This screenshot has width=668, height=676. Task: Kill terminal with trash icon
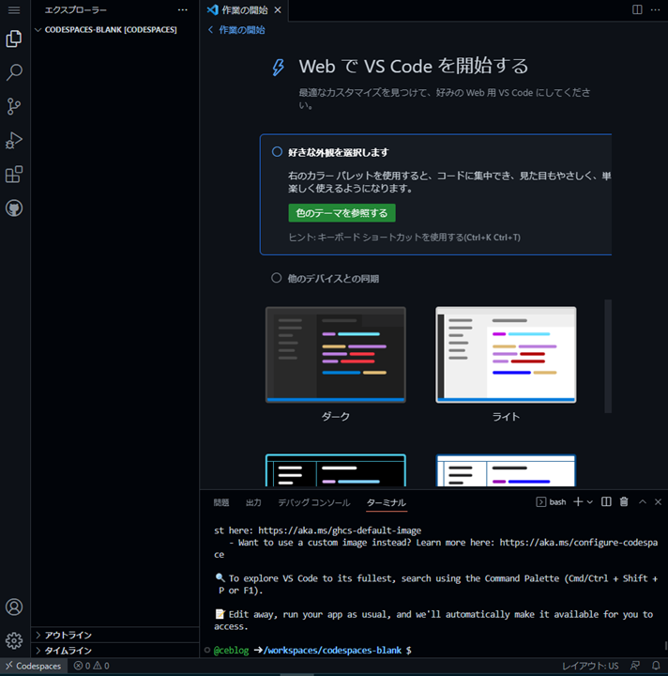tap(624, 501)
